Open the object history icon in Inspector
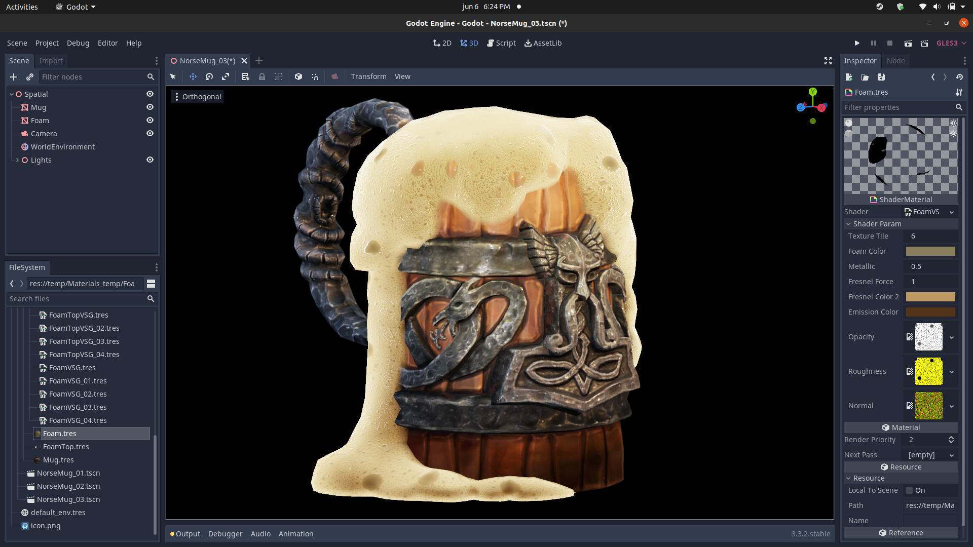Viewport: 973px width, 547px height. [959, 77]
